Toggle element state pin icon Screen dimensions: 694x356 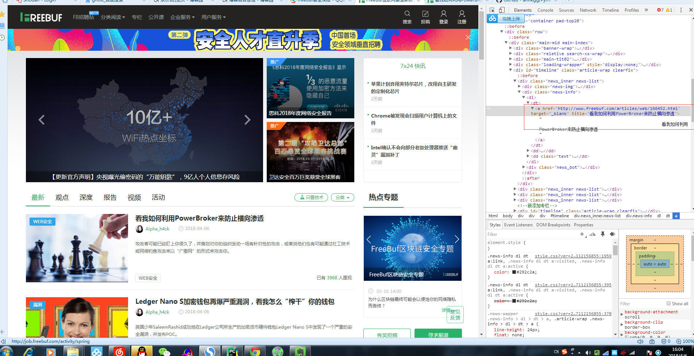pos(603,234)
